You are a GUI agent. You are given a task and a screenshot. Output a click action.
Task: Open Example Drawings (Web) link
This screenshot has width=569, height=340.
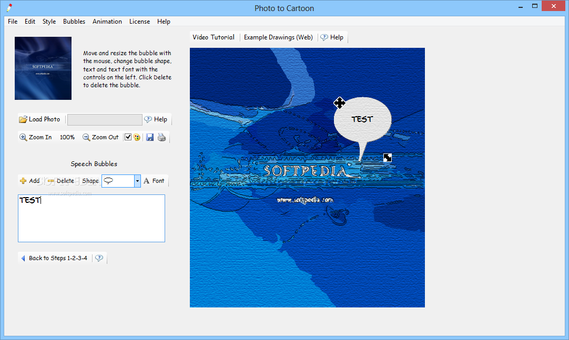[x=278, y=37]
